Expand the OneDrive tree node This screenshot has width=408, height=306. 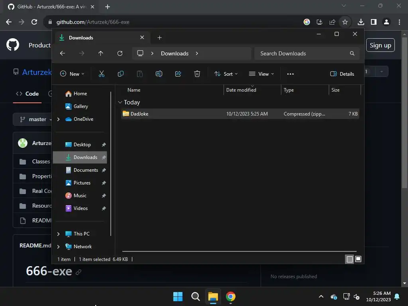coord(58,119)
